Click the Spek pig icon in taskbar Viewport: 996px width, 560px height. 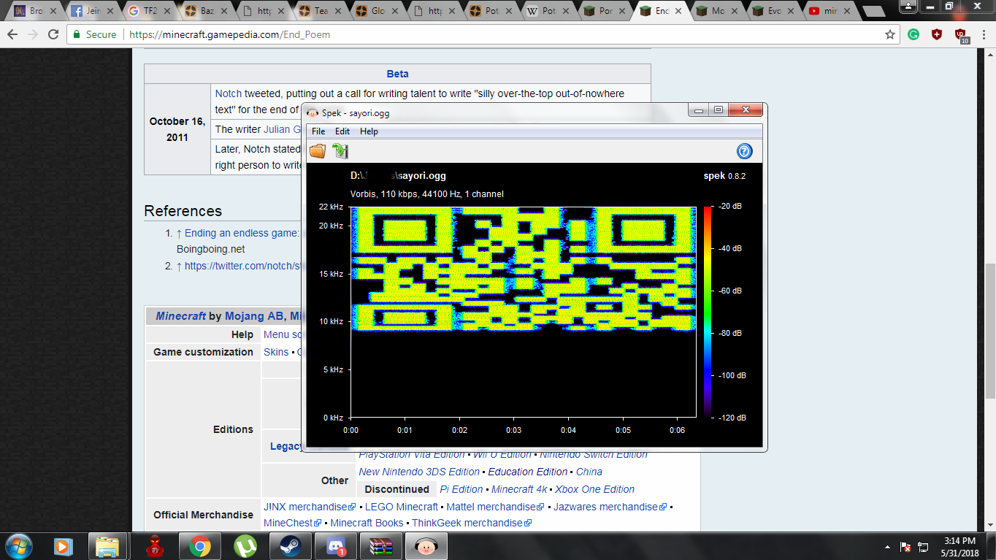coord(426,545)
